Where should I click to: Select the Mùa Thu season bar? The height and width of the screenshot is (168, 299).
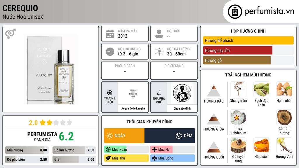[x=126, y=158]
